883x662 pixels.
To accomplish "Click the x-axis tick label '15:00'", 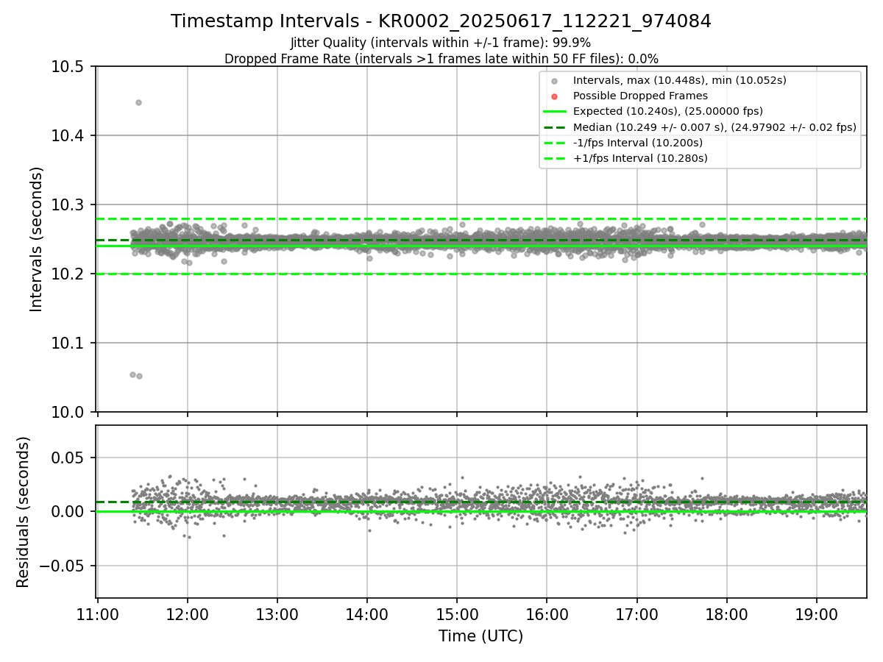I will click(457, 615).
